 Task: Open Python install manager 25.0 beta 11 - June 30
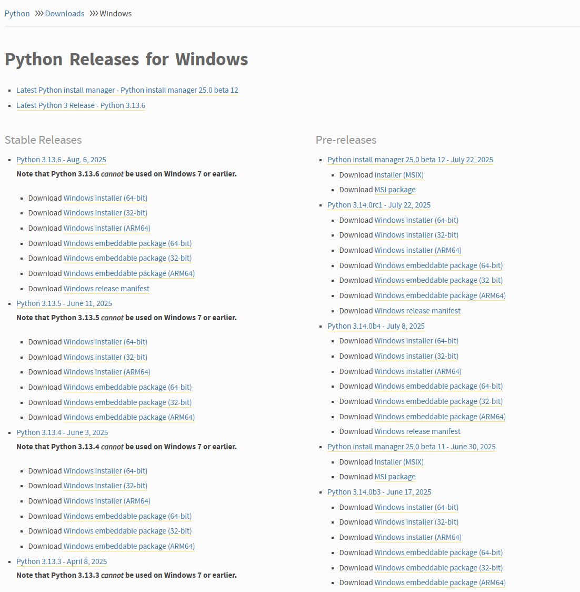point(412,447)
